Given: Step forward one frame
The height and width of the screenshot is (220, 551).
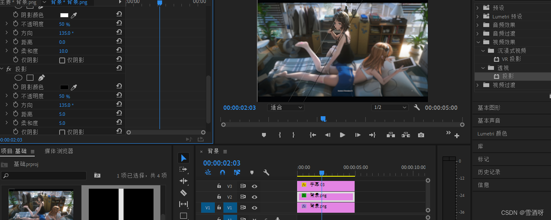Looking at the screenshot, I should (x=358, y=135).
